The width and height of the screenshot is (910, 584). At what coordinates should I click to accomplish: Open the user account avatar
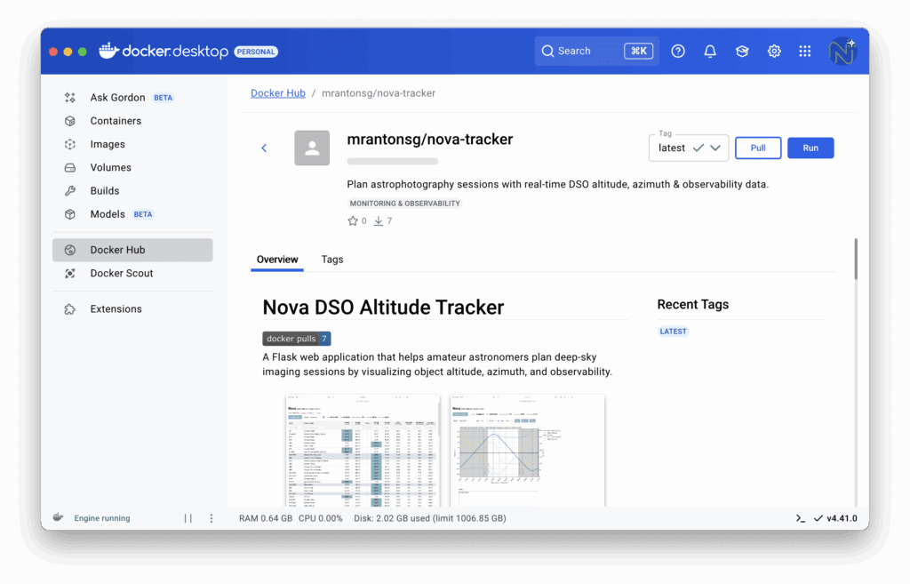click(x=842, y=51)
